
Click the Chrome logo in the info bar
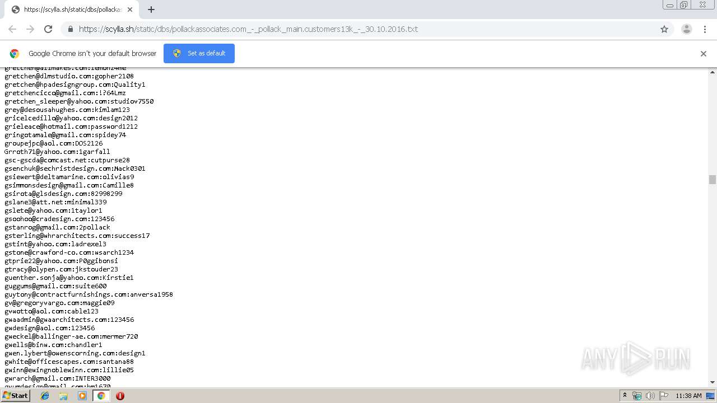click(15, 54)
